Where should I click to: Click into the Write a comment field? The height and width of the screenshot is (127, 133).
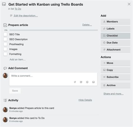coord(53,79)
